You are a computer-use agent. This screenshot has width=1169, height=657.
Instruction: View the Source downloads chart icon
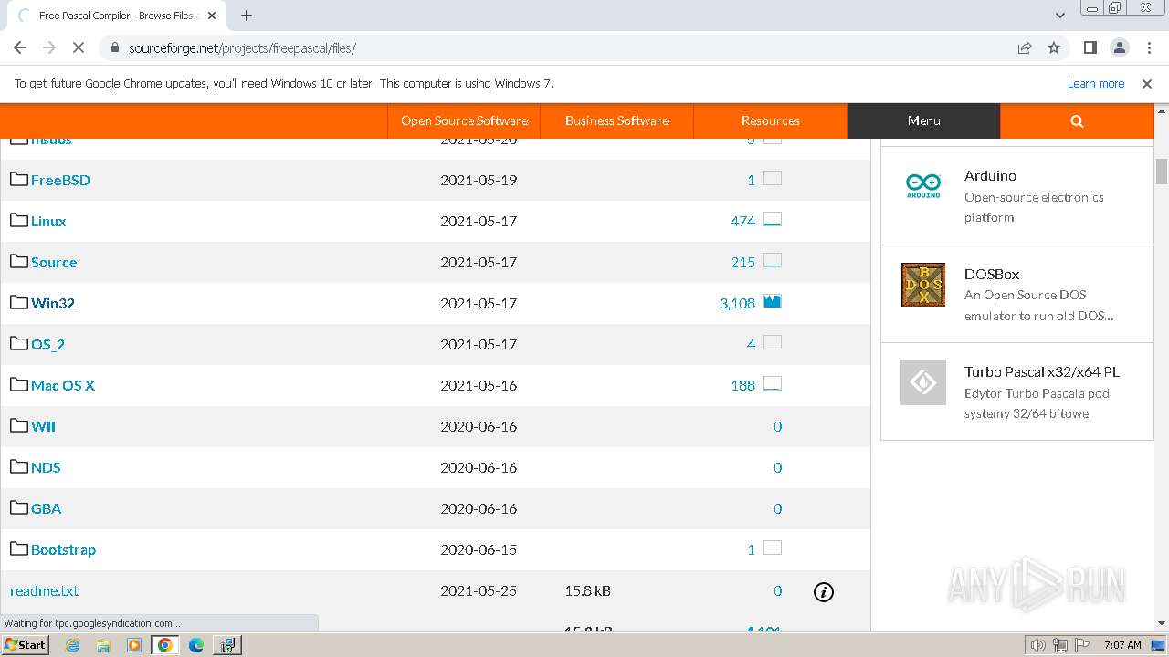pyautogui.click(x=772, y=260)
